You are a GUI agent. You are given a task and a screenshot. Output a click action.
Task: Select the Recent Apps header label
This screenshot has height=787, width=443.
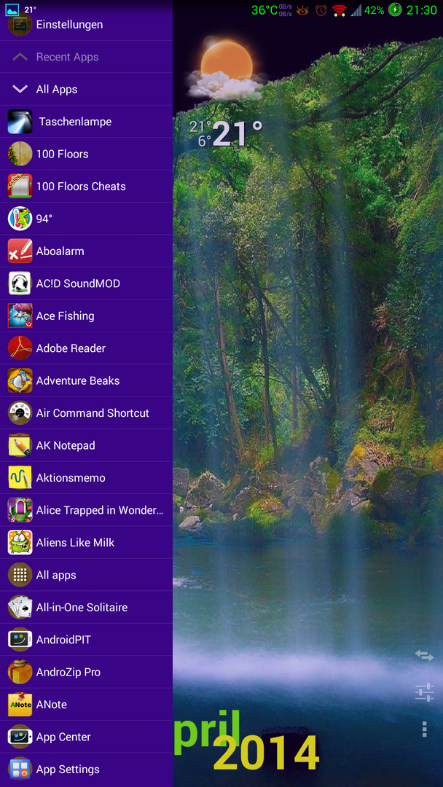tap(67, 57)
